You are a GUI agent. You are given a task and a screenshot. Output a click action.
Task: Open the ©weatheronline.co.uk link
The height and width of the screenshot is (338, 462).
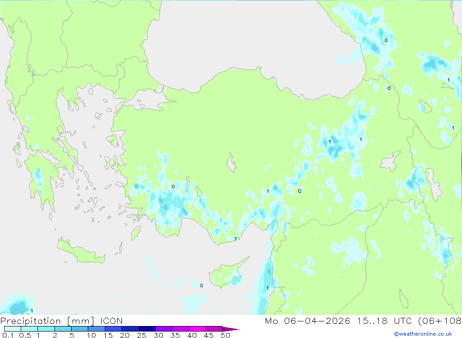423,334
